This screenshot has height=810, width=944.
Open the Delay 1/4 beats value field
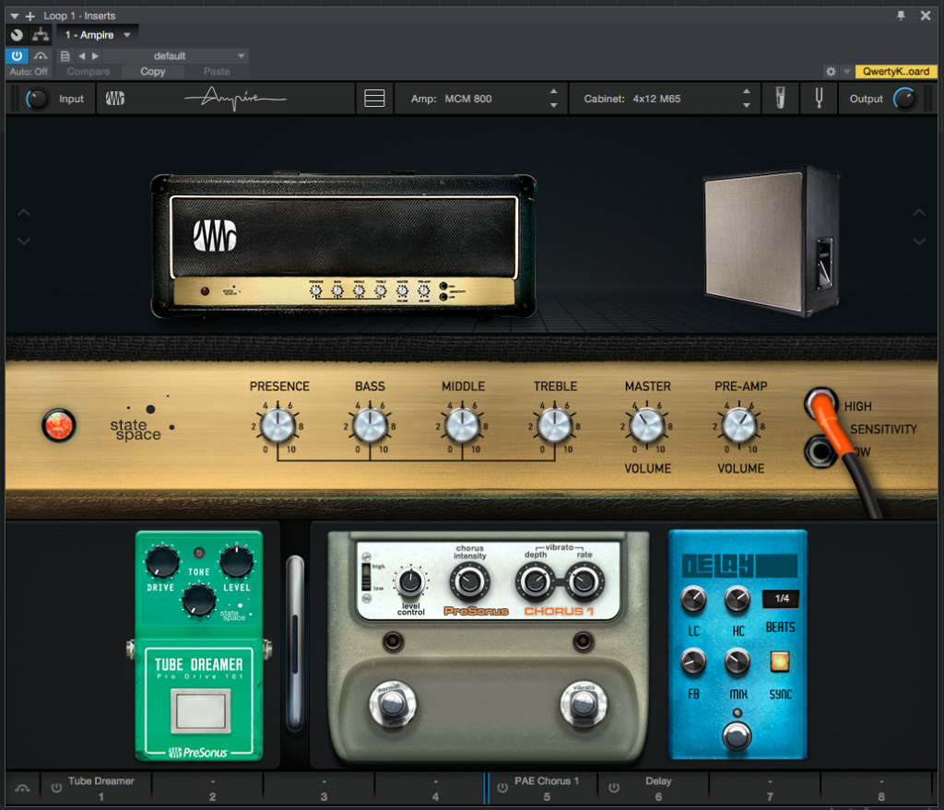tap(782, 598)
